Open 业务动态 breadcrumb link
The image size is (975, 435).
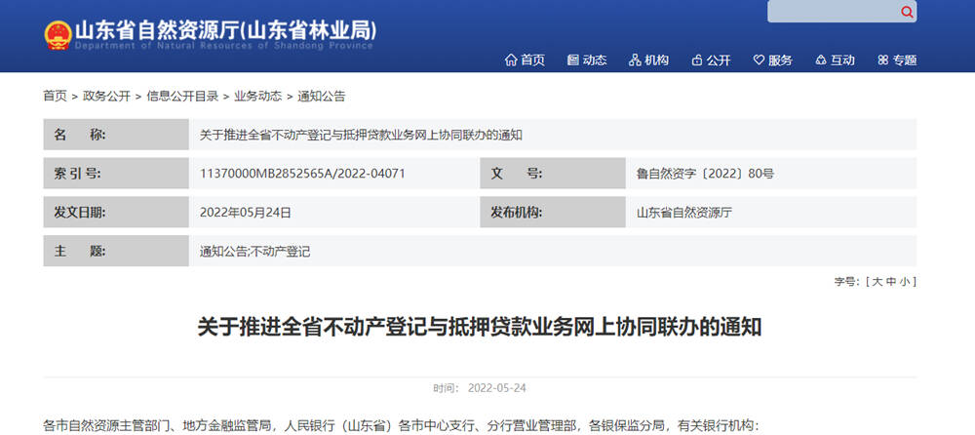point(257,96)
